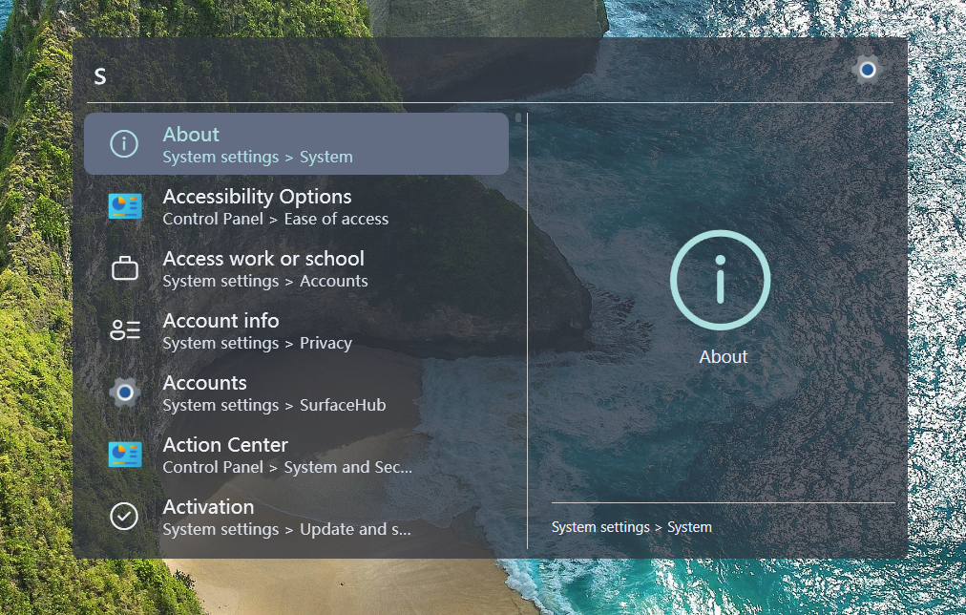966x615 pixels.
Task: Click the About label in preview pane
Action: [x=724, y=357]
